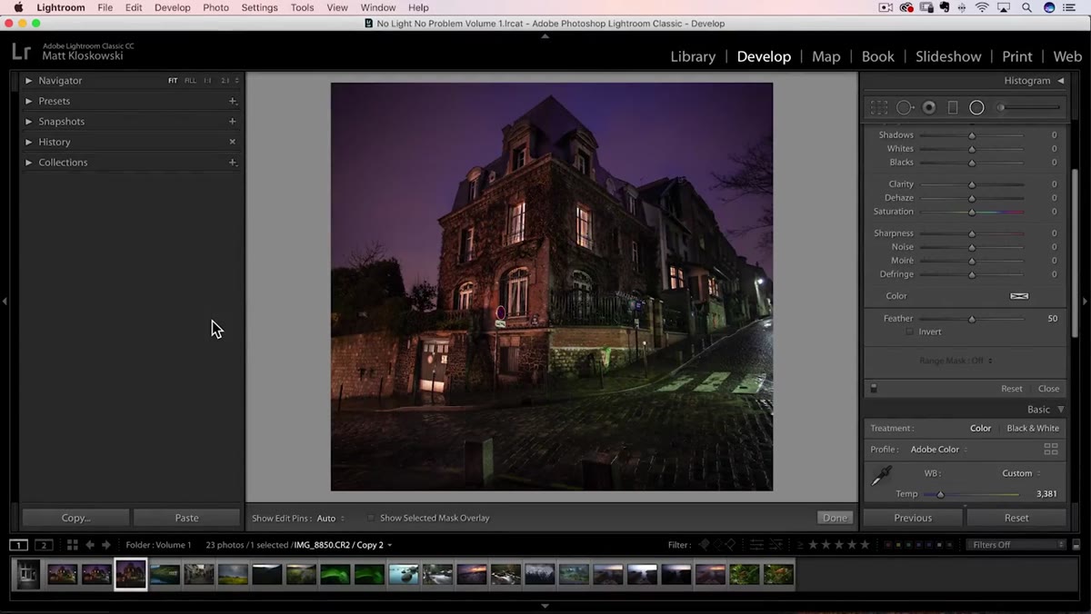Expand the History panel
This screenshot has width=1091, height=614.
click(29, 142)
